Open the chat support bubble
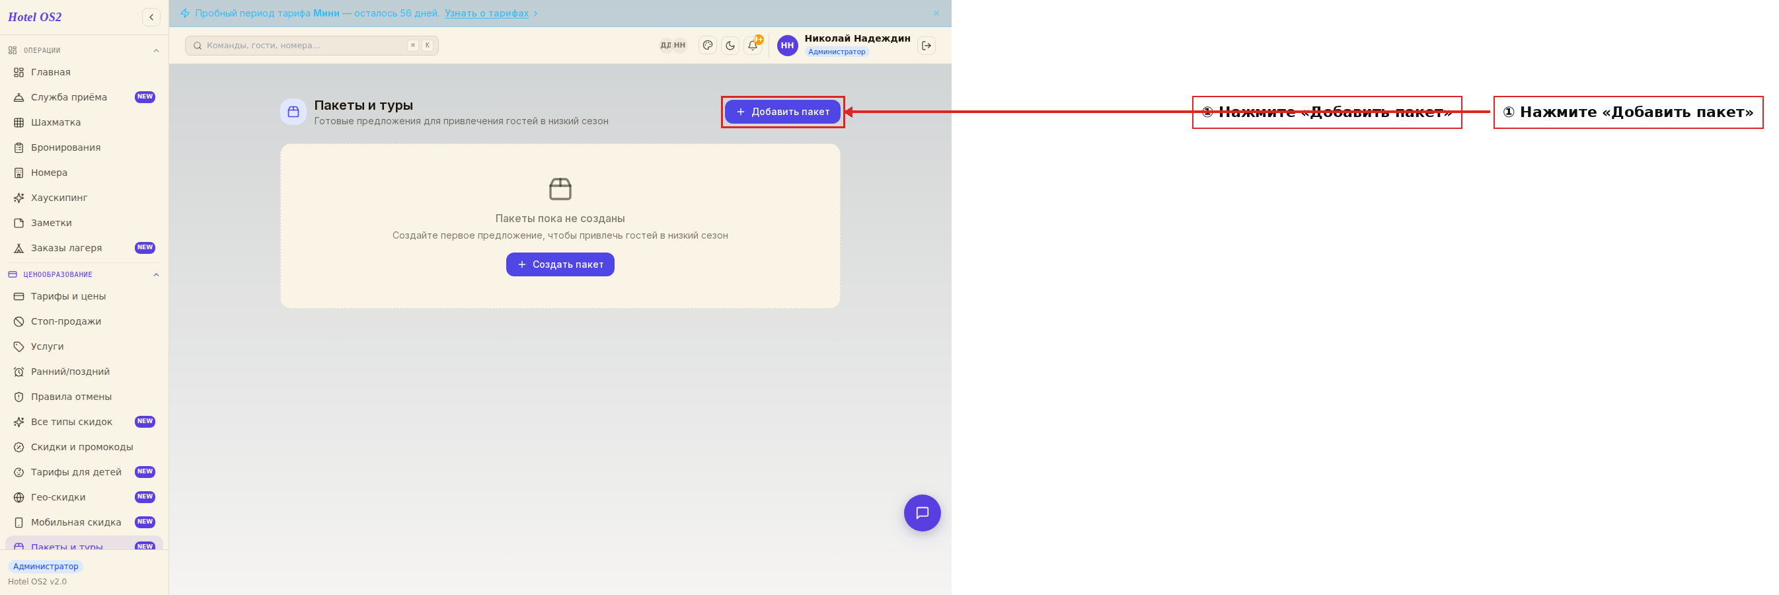The height and width of the screenshot is (595, 1779). [x=922, y=513]
